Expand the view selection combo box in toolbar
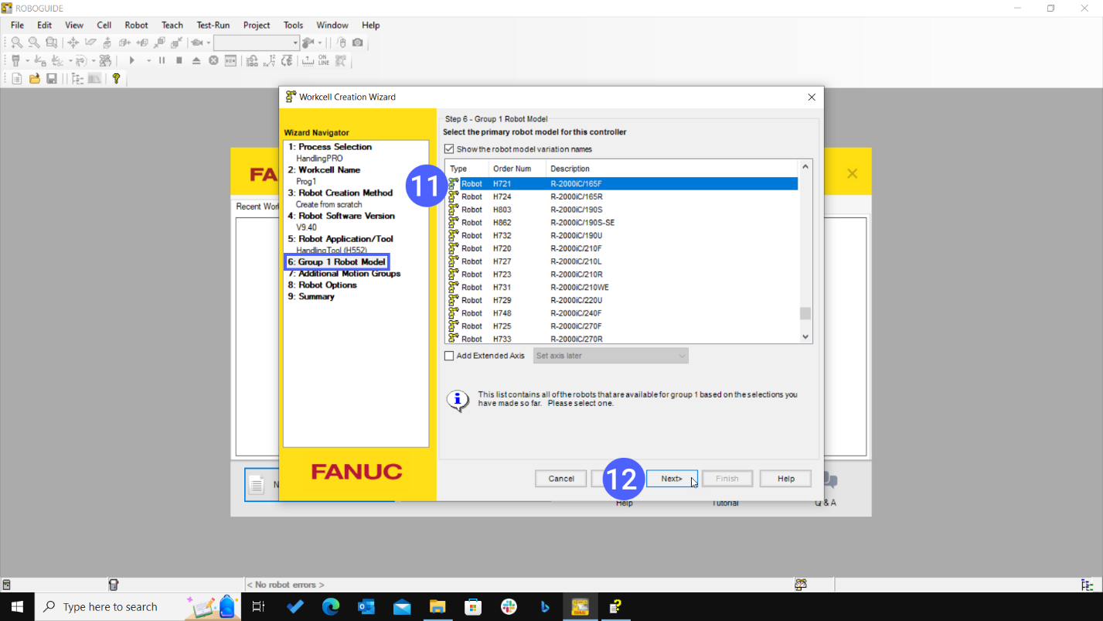This screenshot has width=1103, height=621. click(294, 42)
